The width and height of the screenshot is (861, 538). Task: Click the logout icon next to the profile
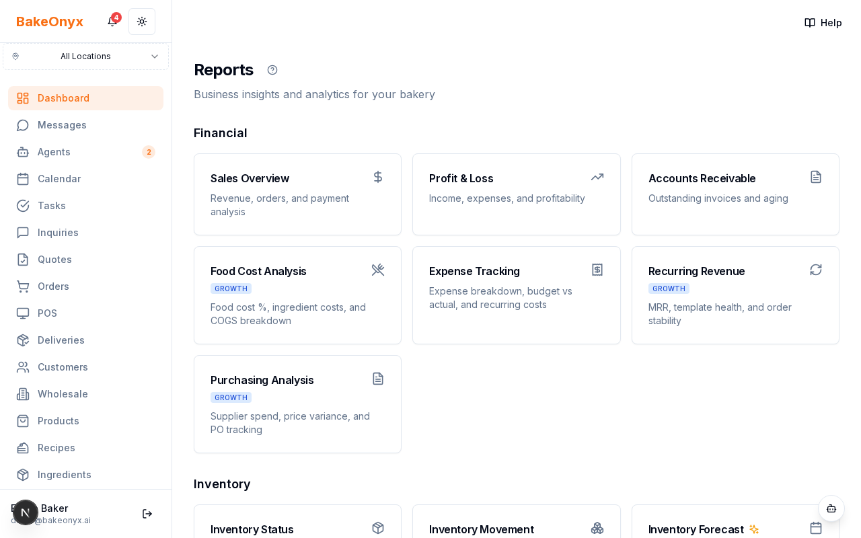(x=147, y=514)
